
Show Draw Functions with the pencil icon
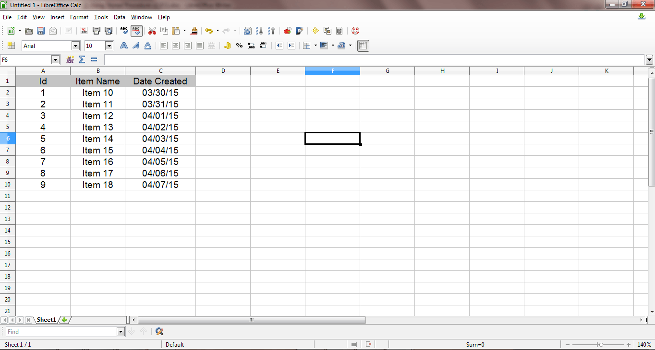click(299, 30)
